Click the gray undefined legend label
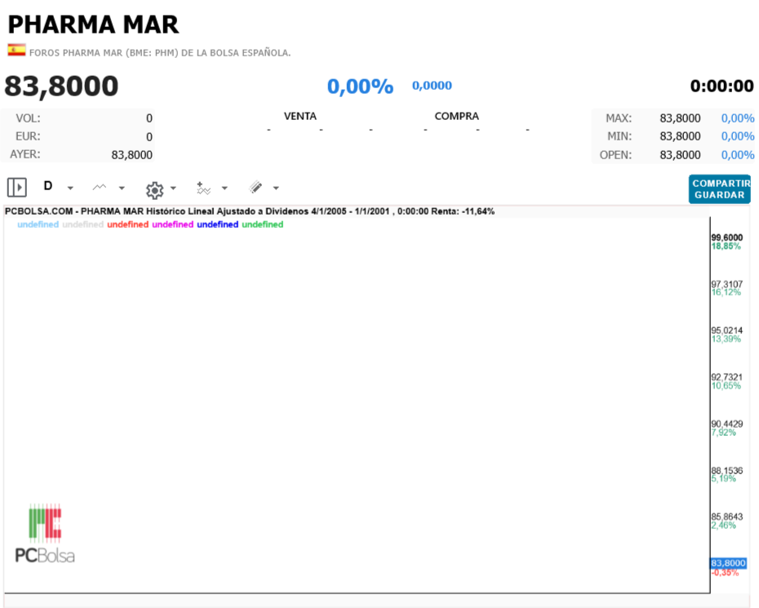 pos(82,224)
